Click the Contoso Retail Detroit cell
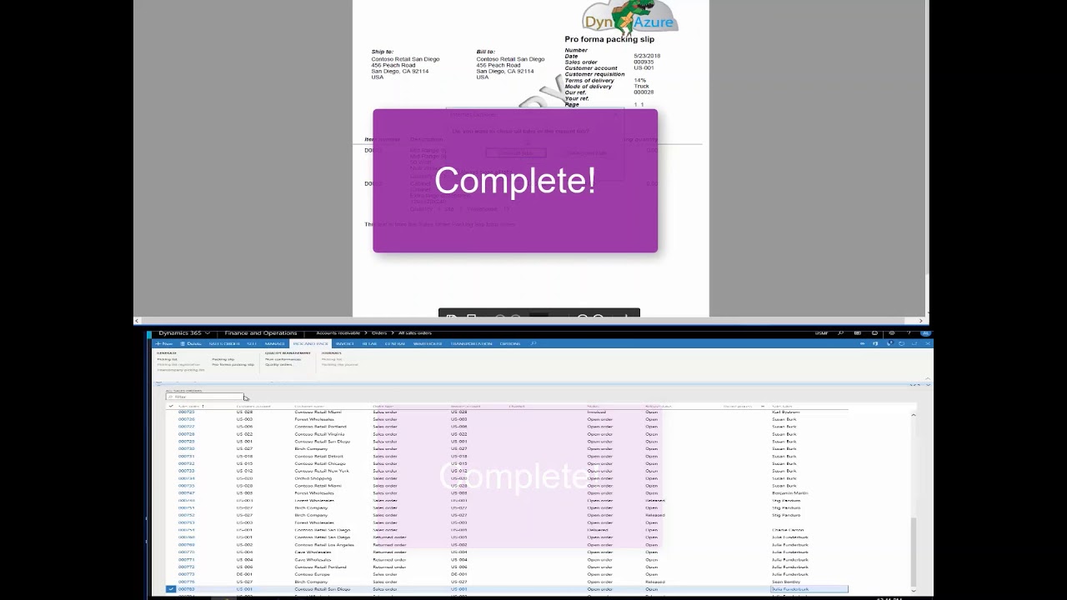The height and width of the screenshot is (600, 1067). click(x=318, y=456)
